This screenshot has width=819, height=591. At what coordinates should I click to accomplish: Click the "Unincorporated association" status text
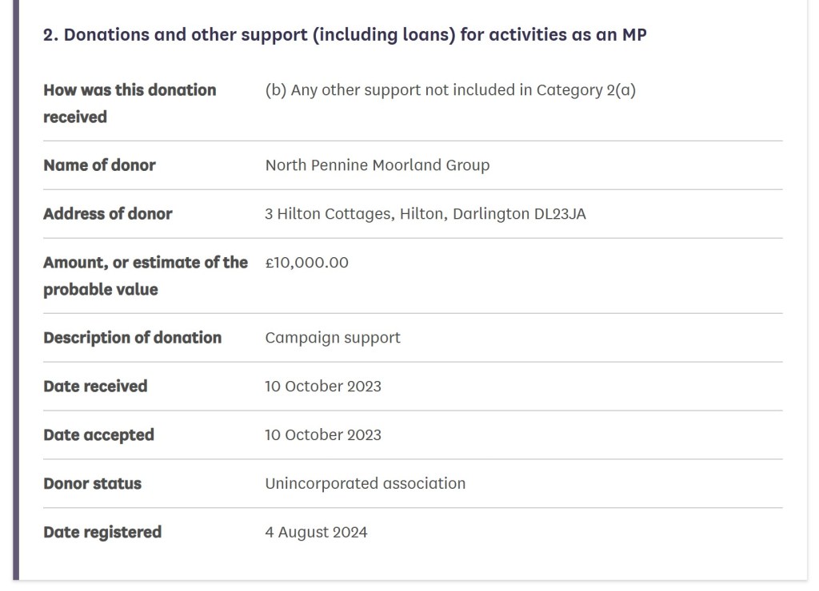pyautogui.click(x=366, y=484)
